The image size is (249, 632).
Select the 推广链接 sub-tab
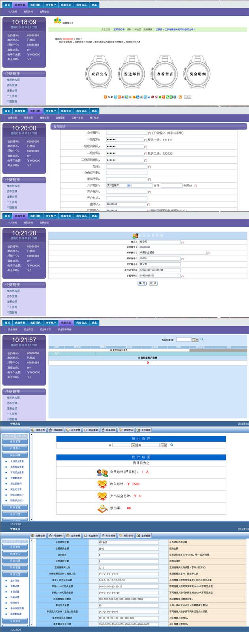point(94,118)
